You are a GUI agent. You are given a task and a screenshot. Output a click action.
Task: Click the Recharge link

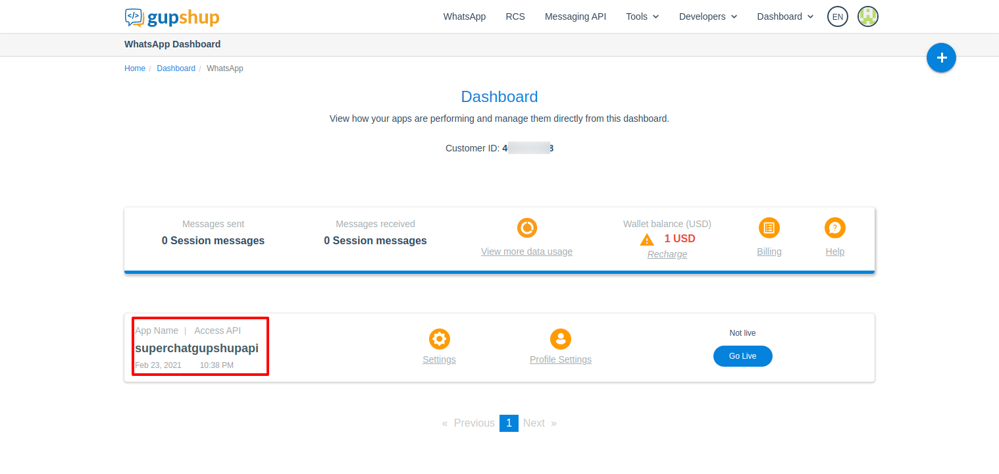coord(667,254)
